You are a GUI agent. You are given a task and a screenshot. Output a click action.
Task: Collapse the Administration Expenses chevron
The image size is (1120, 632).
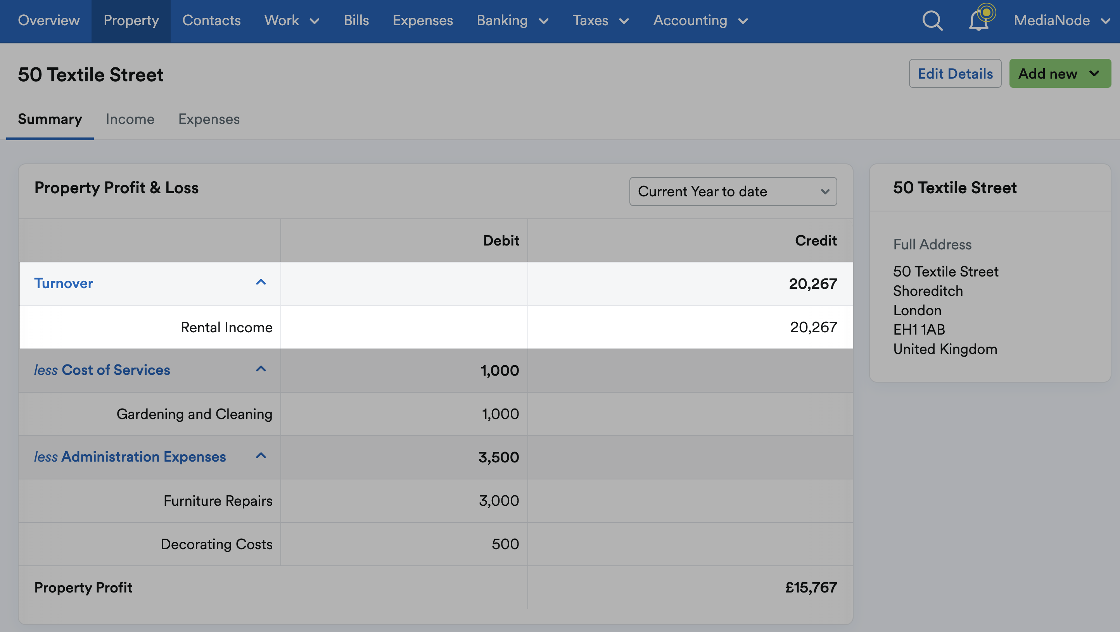(x=261, y=456)
